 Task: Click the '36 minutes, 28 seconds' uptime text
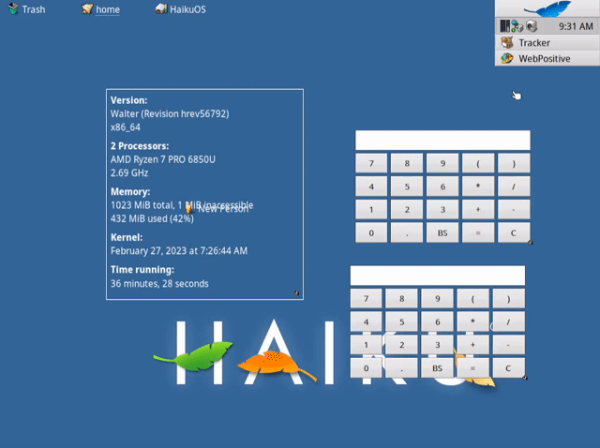(x=159, y=284)
